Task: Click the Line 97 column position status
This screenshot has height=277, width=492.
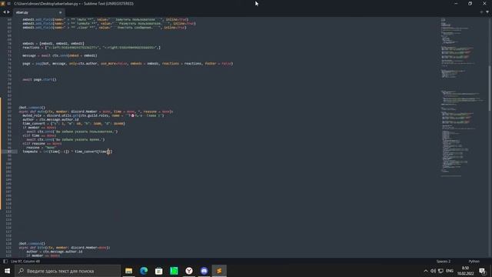Action: click(x=25, y=262)
